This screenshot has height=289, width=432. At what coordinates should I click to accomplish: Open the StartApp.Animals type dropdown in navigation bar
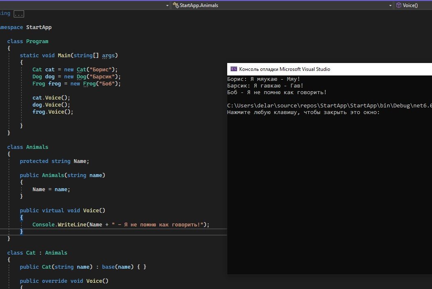pyautogui.click(x=282, y=5)
